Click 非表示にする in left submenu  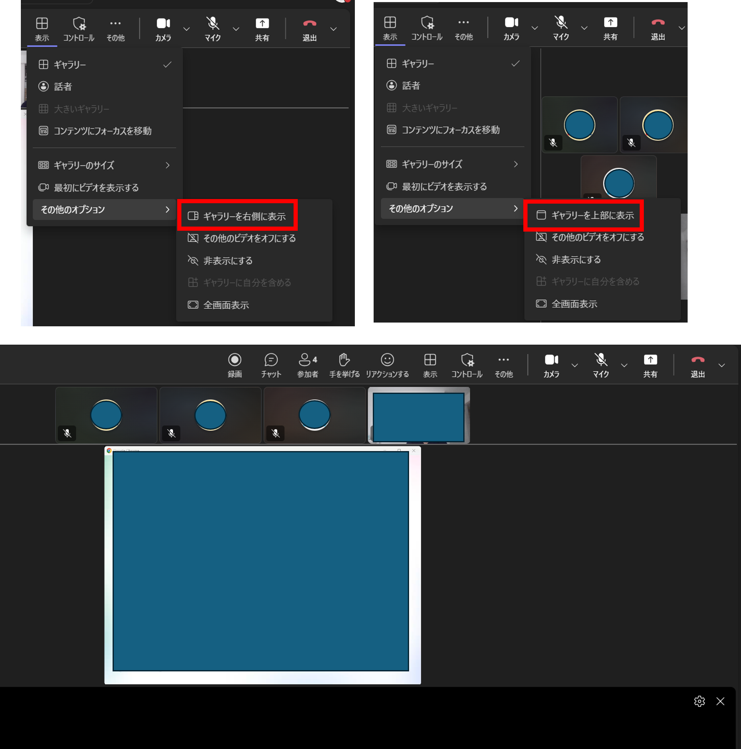[254, 261]
